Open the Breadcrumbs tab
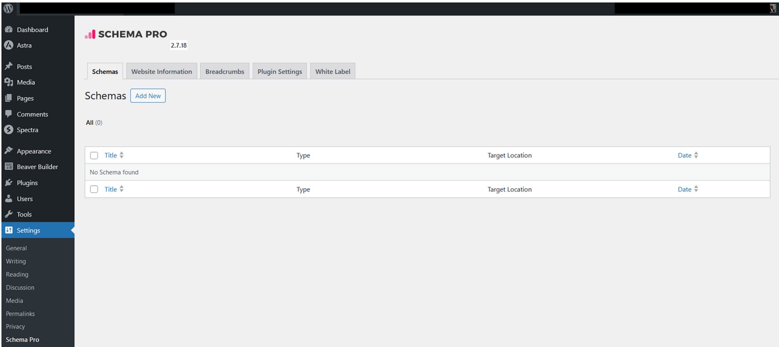 [x=225, y=71]
